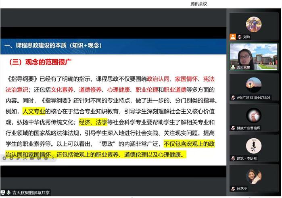Click the screen share icon in bottom status bar
The width and height of the screenshot is (282, 198).
(3, 193)
